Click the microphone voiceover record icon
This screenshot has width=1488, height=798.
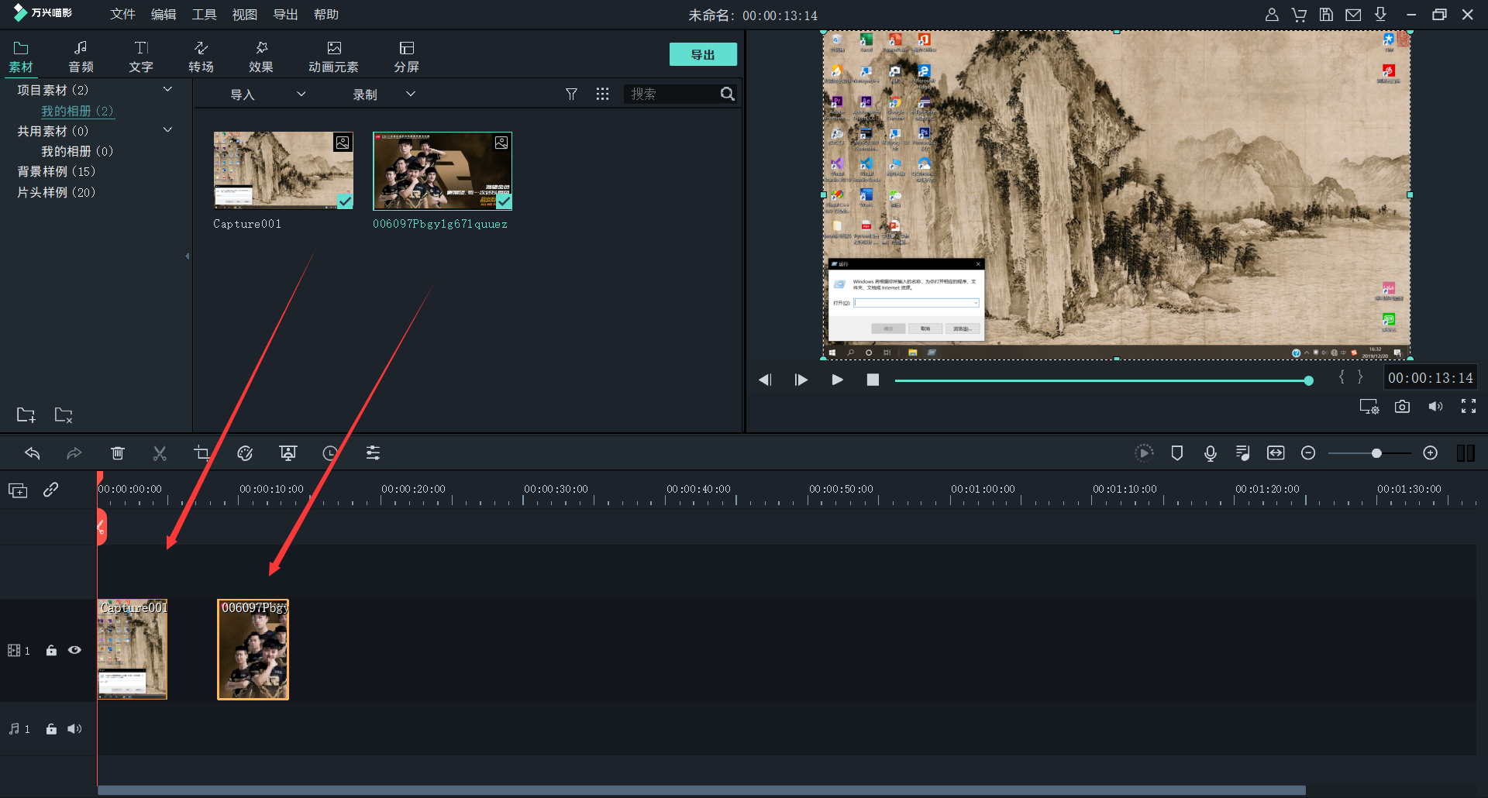click(x=1210, y=453)
